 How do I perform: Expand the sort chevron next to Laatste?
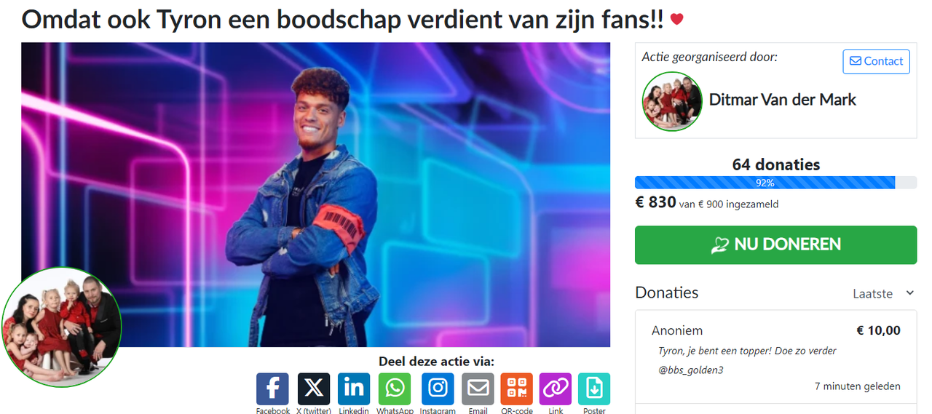pyautogui.click(x=909, y=292)
